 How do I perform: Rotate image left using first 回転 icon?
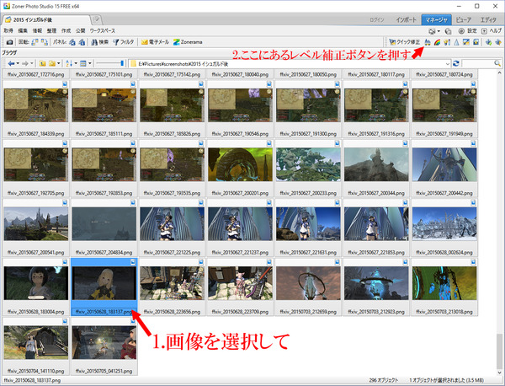[35, 42]
